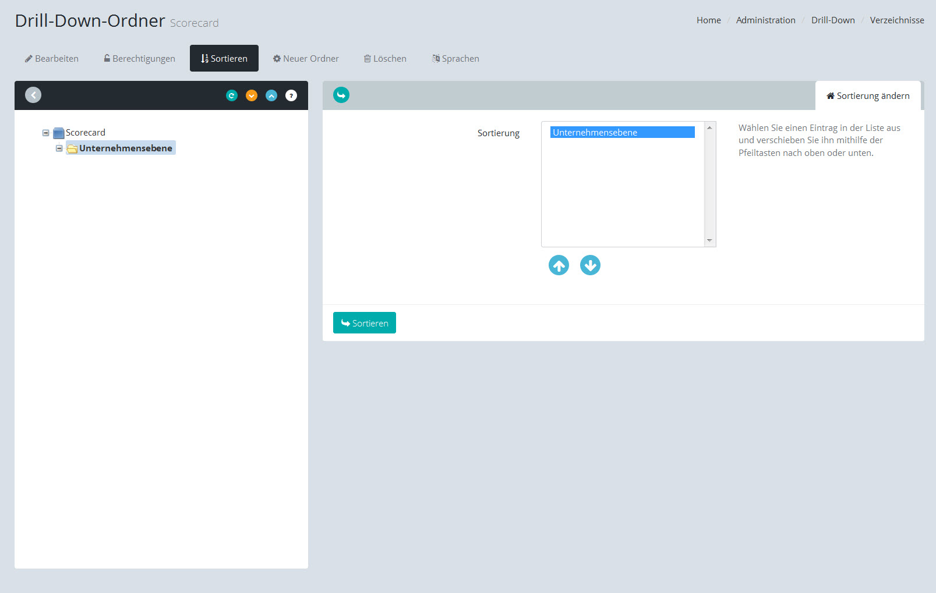Image resolution: width=936 pixels, height=593 pixels.
Task: Open the Neuer Ordner tab
Action: [x=306, y=59]
